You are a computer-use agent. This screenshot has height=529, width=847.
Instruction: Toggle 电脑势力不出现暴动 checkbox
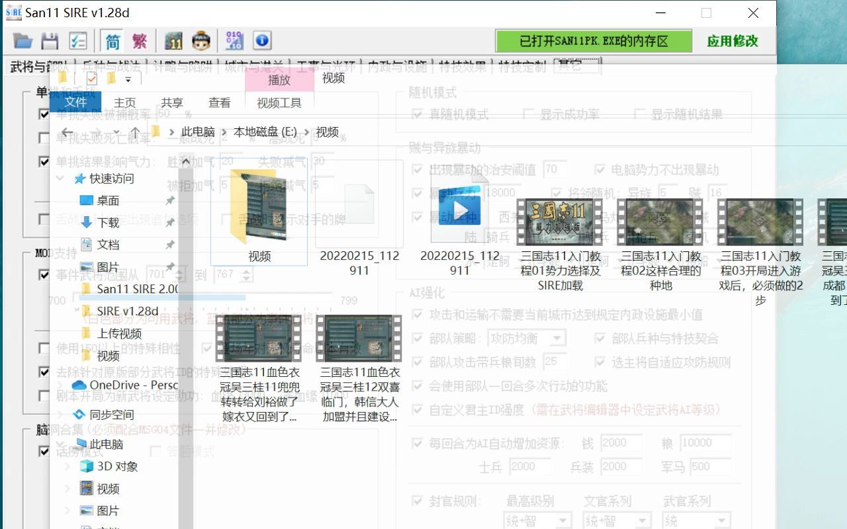point(600,170)
